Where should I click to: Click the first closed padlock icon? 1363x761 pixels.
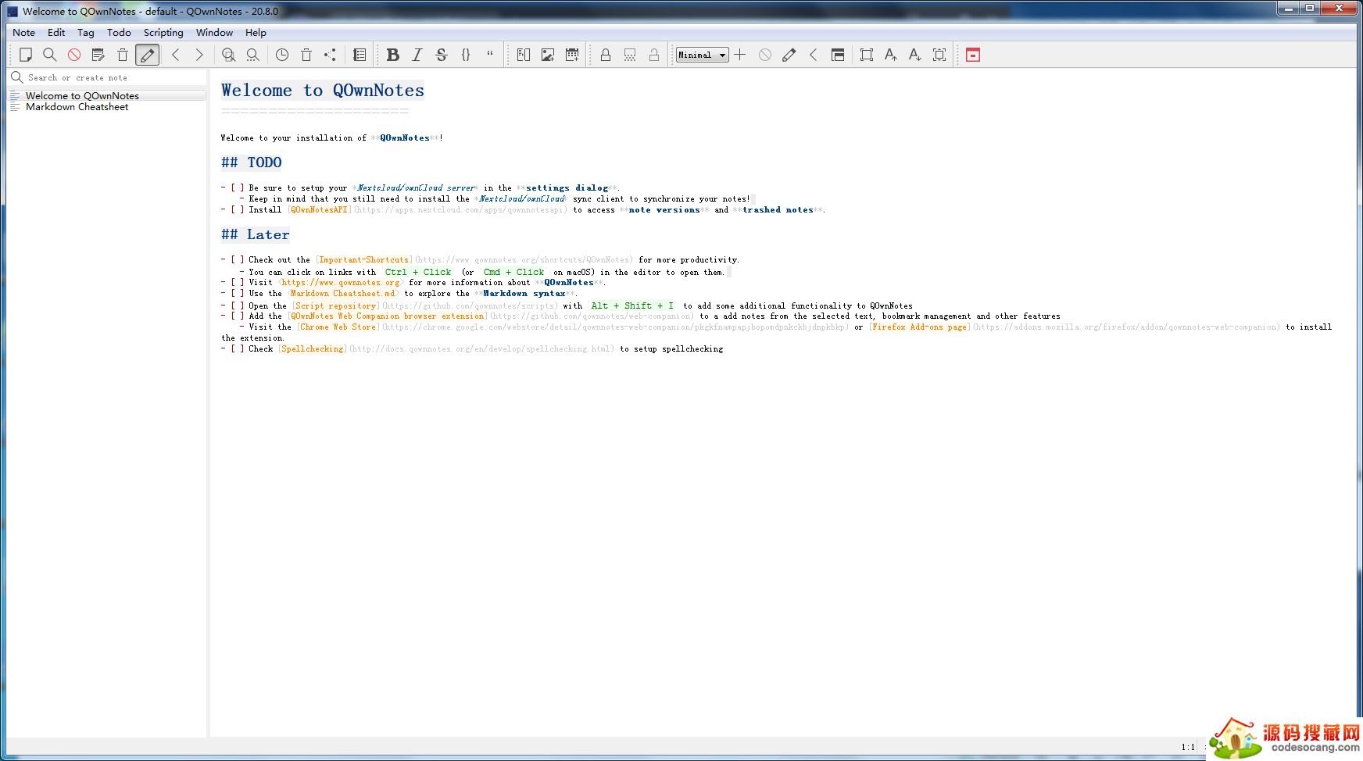coord(606,55)
